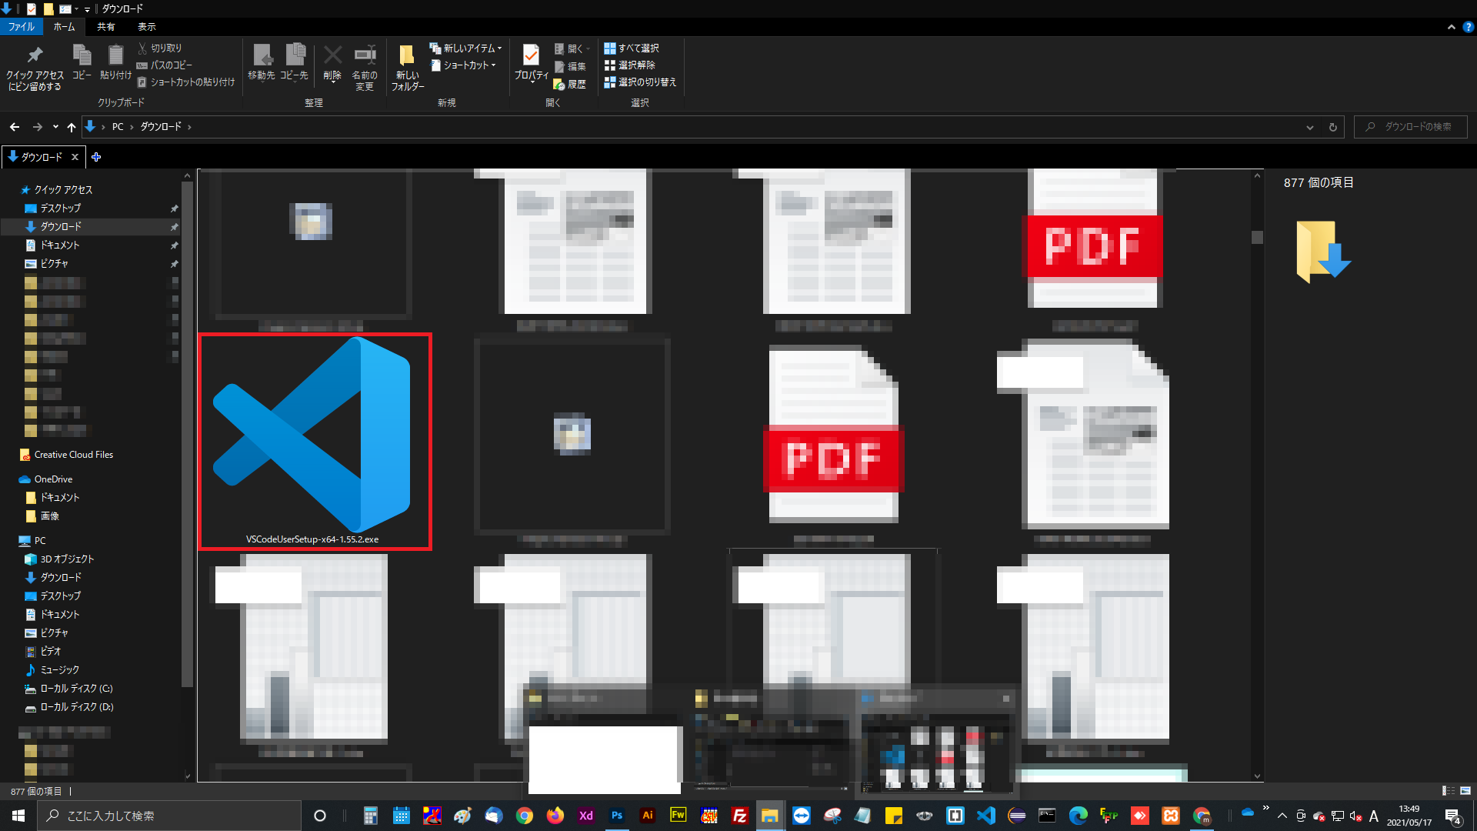This screenshot has height=831, width=1477.
Task: Click the navigation pane scrollbar
Action: 187,434
